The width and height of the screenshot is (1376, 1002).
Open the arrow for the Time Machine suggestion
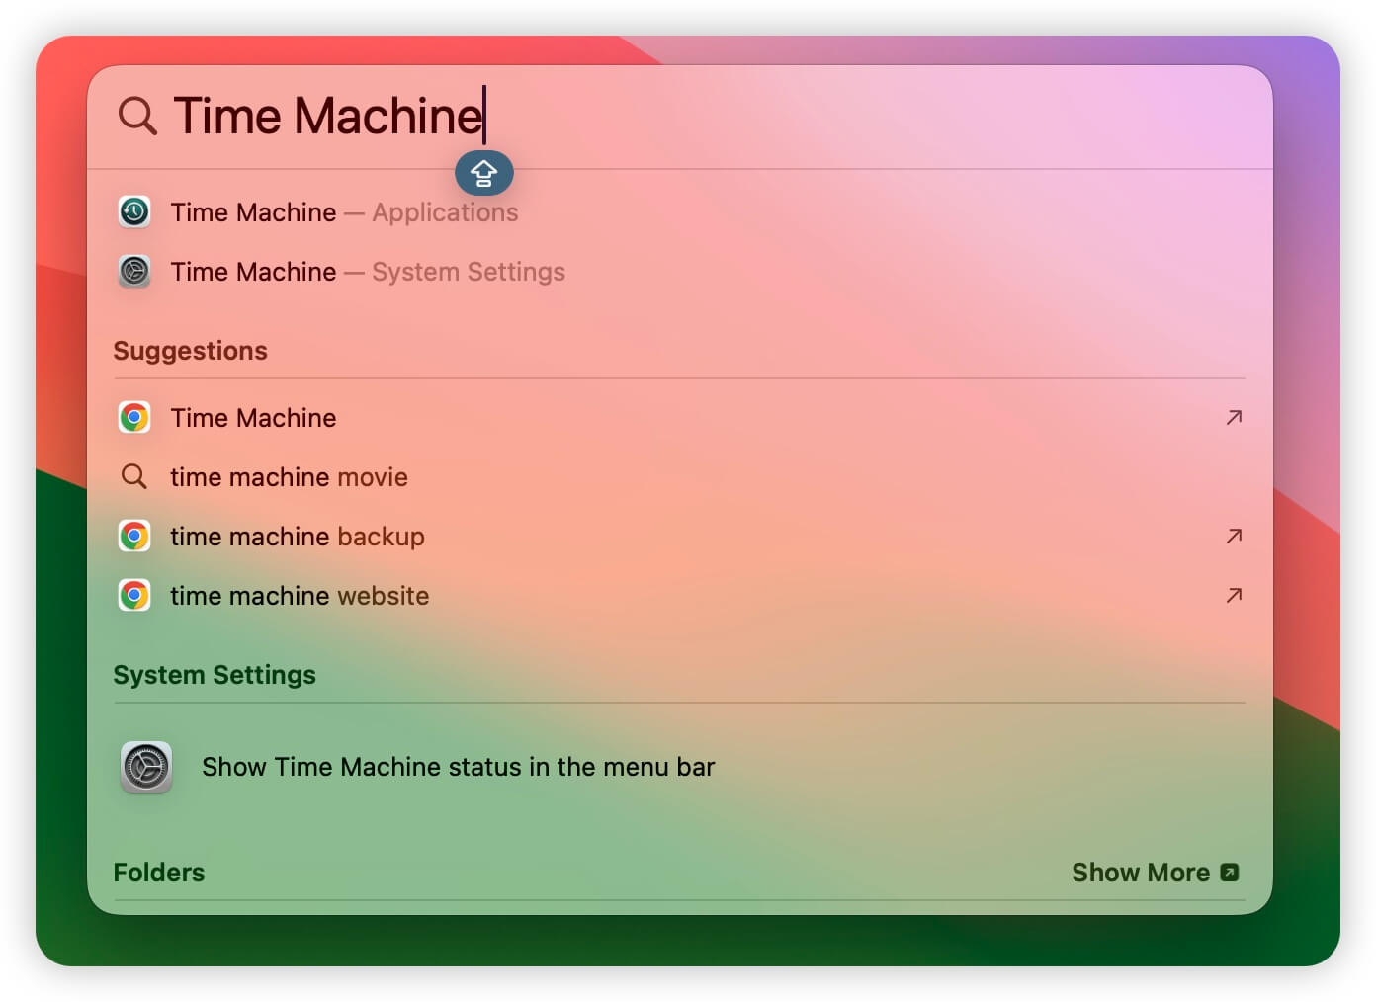click(1234, 417)
